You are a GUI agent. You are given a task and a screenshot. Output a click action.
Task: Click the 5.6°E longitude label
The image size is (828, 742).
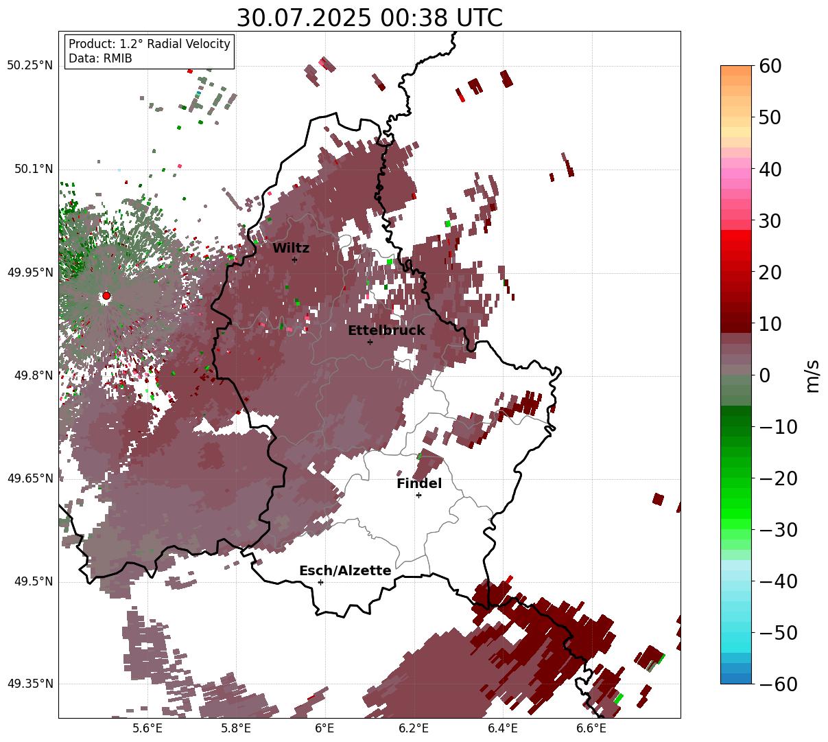pyautogui.click(x=147, y=728)
